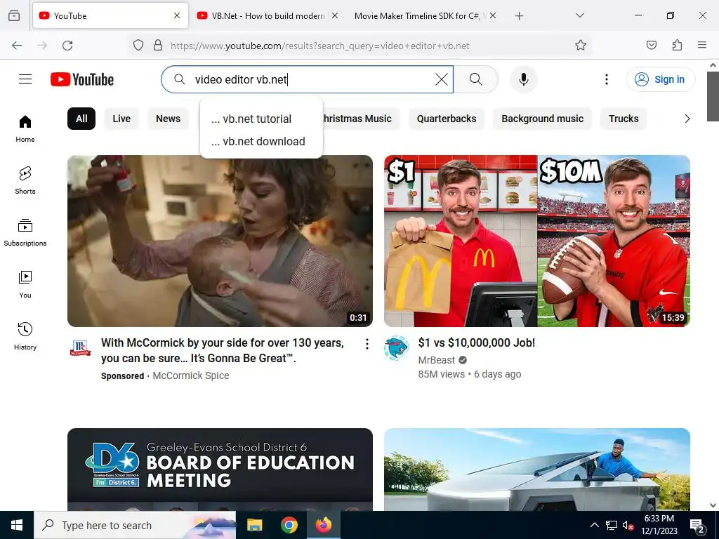Image resolution: width=719 pixels, height=539 pixels.
Task: Open History in sidebar
Action: [25, 336]
